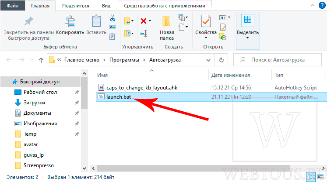Click the Копировать copy icon
The width and height of the screenshot is (327, 182).
pos(70,21)
